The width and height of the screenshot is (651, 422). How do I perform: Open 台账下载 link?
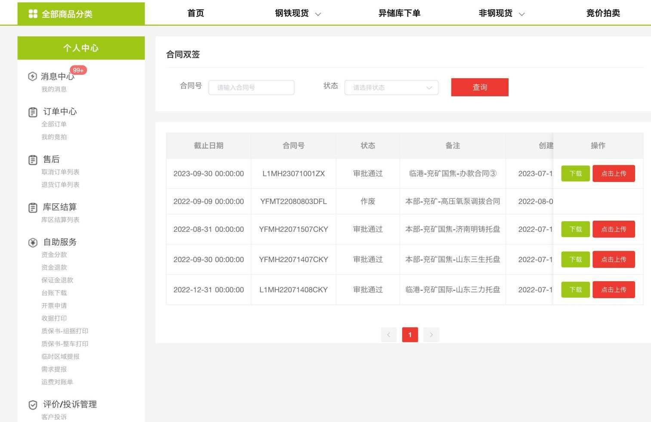coord(54,293)
